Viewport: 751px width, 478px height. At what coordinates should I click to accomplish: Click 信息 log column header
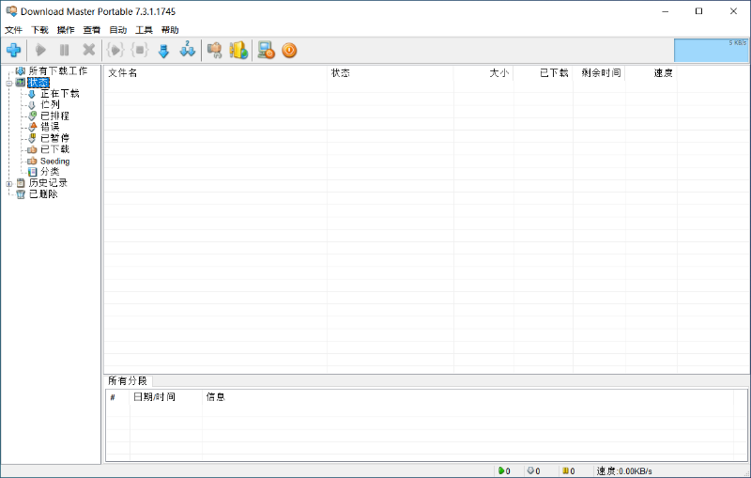[467, 397]
